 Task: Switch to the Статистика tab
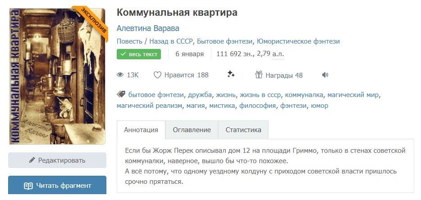[x=243, y=130]
